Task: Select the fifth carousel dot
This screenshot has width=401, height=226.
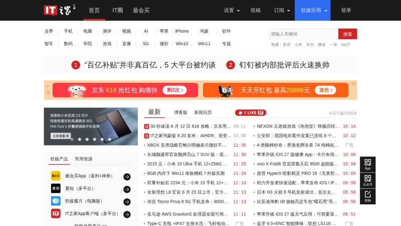Action: tap(102, 140)
